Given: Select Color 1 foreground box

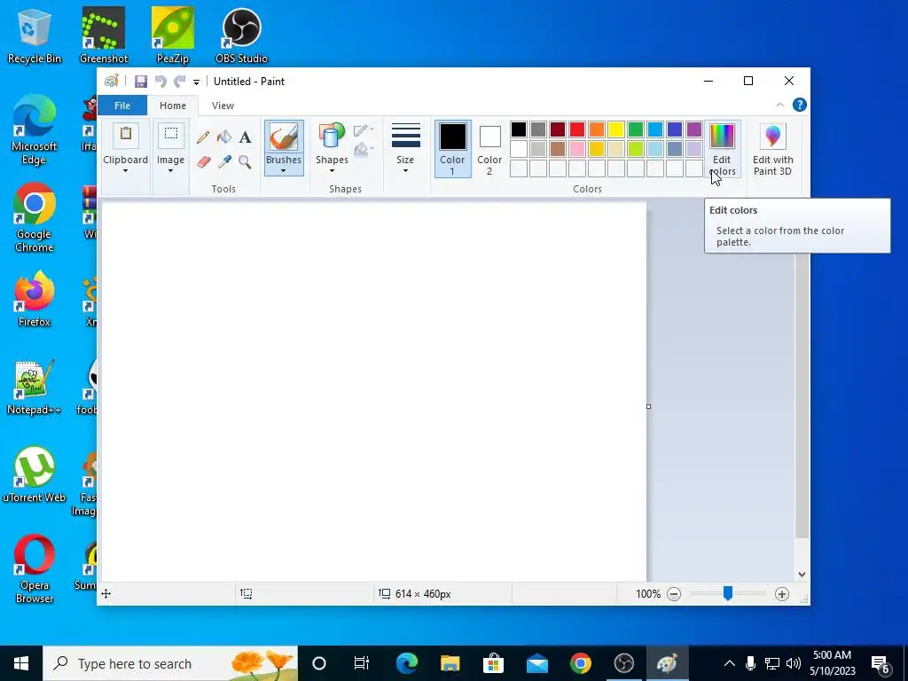Looking at the screenshot, I should 452,149.
